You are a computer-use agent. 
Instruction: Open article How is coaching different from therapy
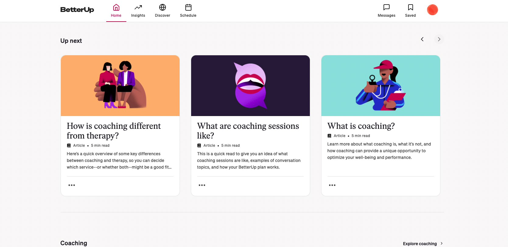114,131
